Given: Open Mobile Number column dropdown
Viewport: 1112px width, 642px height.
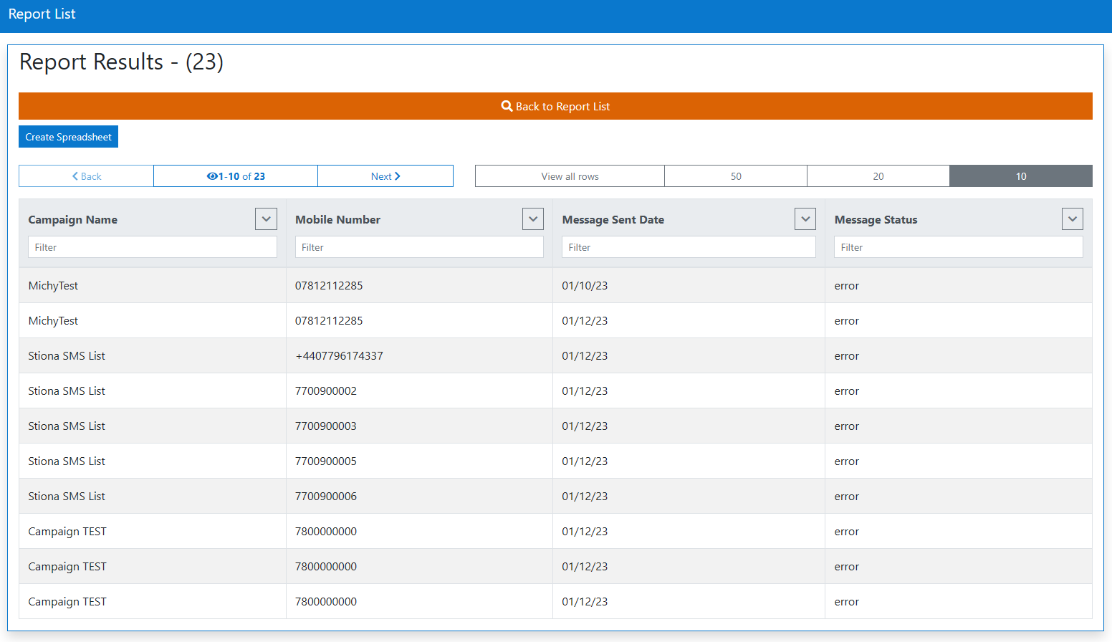Looking at the screenshot, I should click(533, 219).
